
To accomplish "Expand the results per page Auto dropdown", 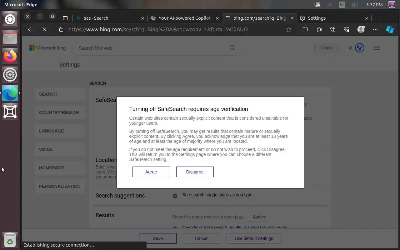I will [257, 217].
